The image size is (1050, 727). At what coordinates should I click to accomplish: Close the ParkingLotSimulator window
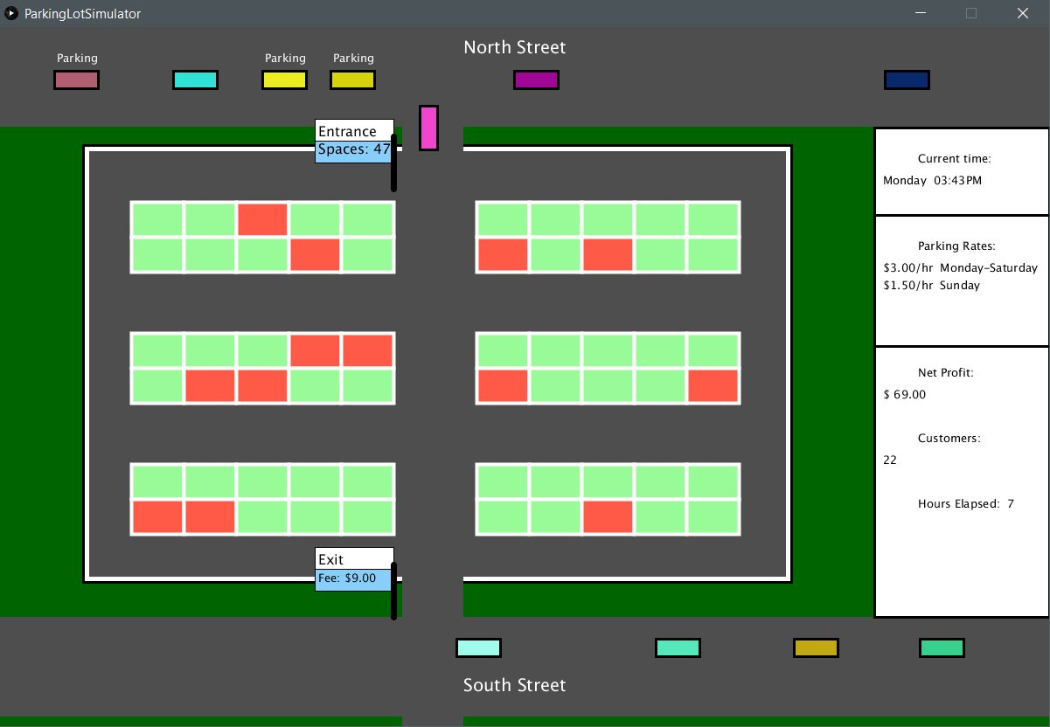[1023, 13]
